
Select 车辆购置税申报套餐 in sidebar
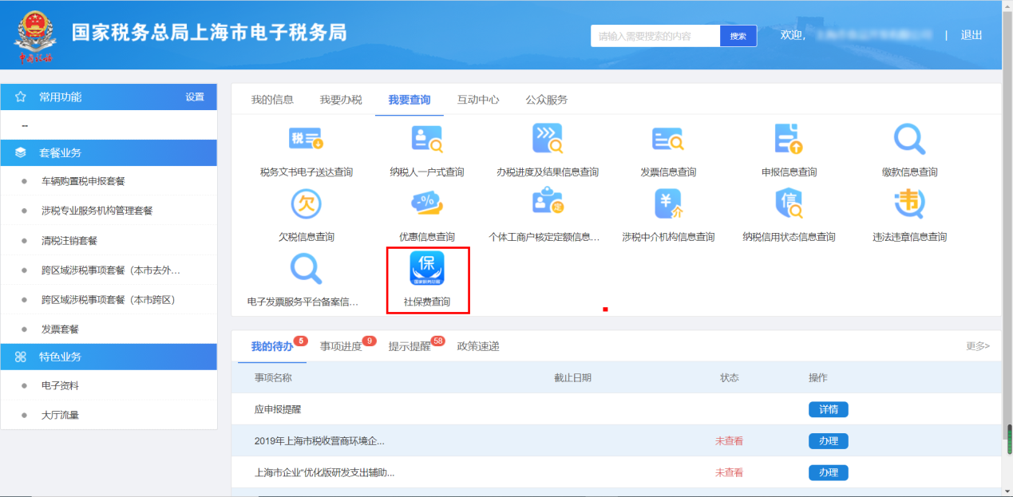pyautogui.click(x=83, y=181)
